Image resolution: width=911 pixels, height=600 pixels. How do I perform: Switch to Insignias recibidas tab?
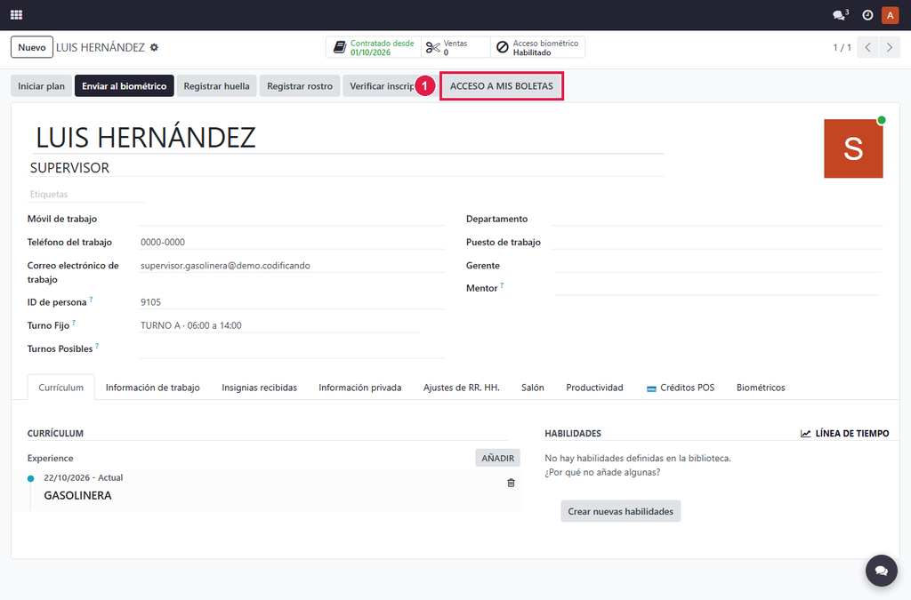259,388
